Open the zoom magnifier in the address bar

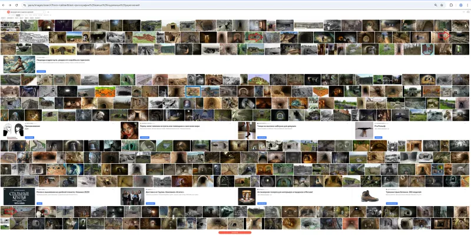tap(435, 5)
